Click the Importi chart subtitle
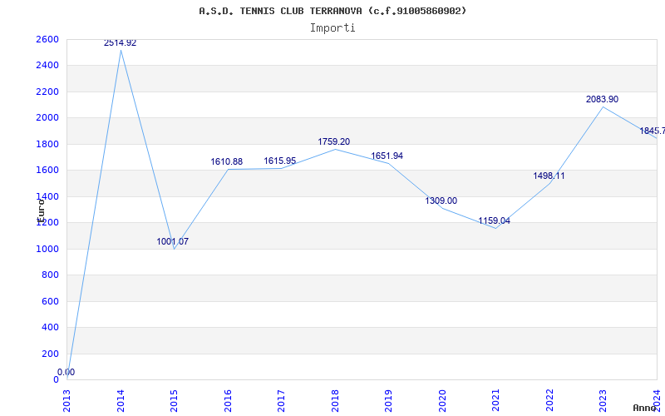This screenshot has width=665, height=416. pos(332,28)
